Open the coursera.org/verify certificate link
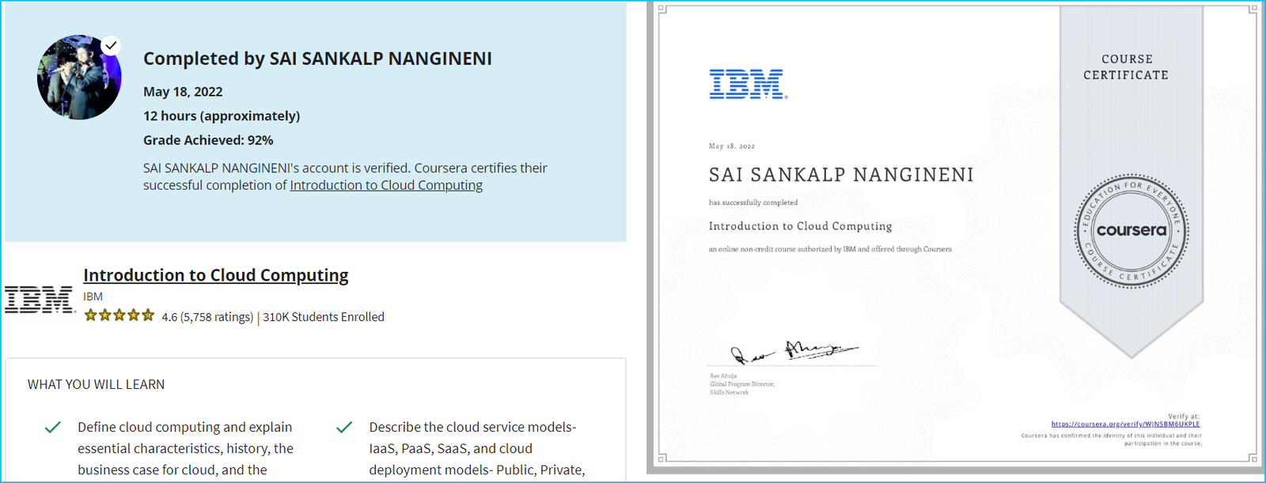The height and width of the screenshot is (483, 1266). click(1125, 425)
